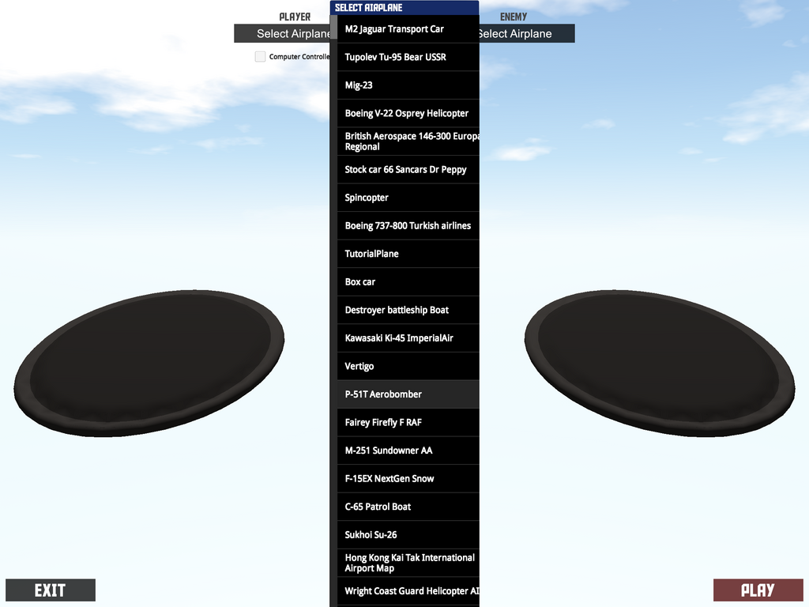Select Stock car 66 Sancars Dr Peppy
Screen dimensions: 809x607
408,169
